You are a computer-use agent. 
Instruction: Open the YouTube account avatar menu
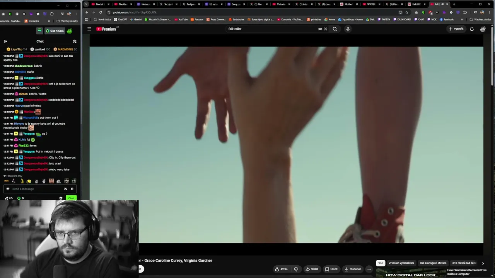pos(483,29)
